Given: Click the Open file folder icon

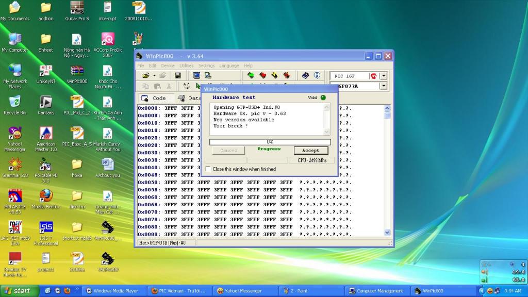Looking at the screenshot, I should [146, 76].
